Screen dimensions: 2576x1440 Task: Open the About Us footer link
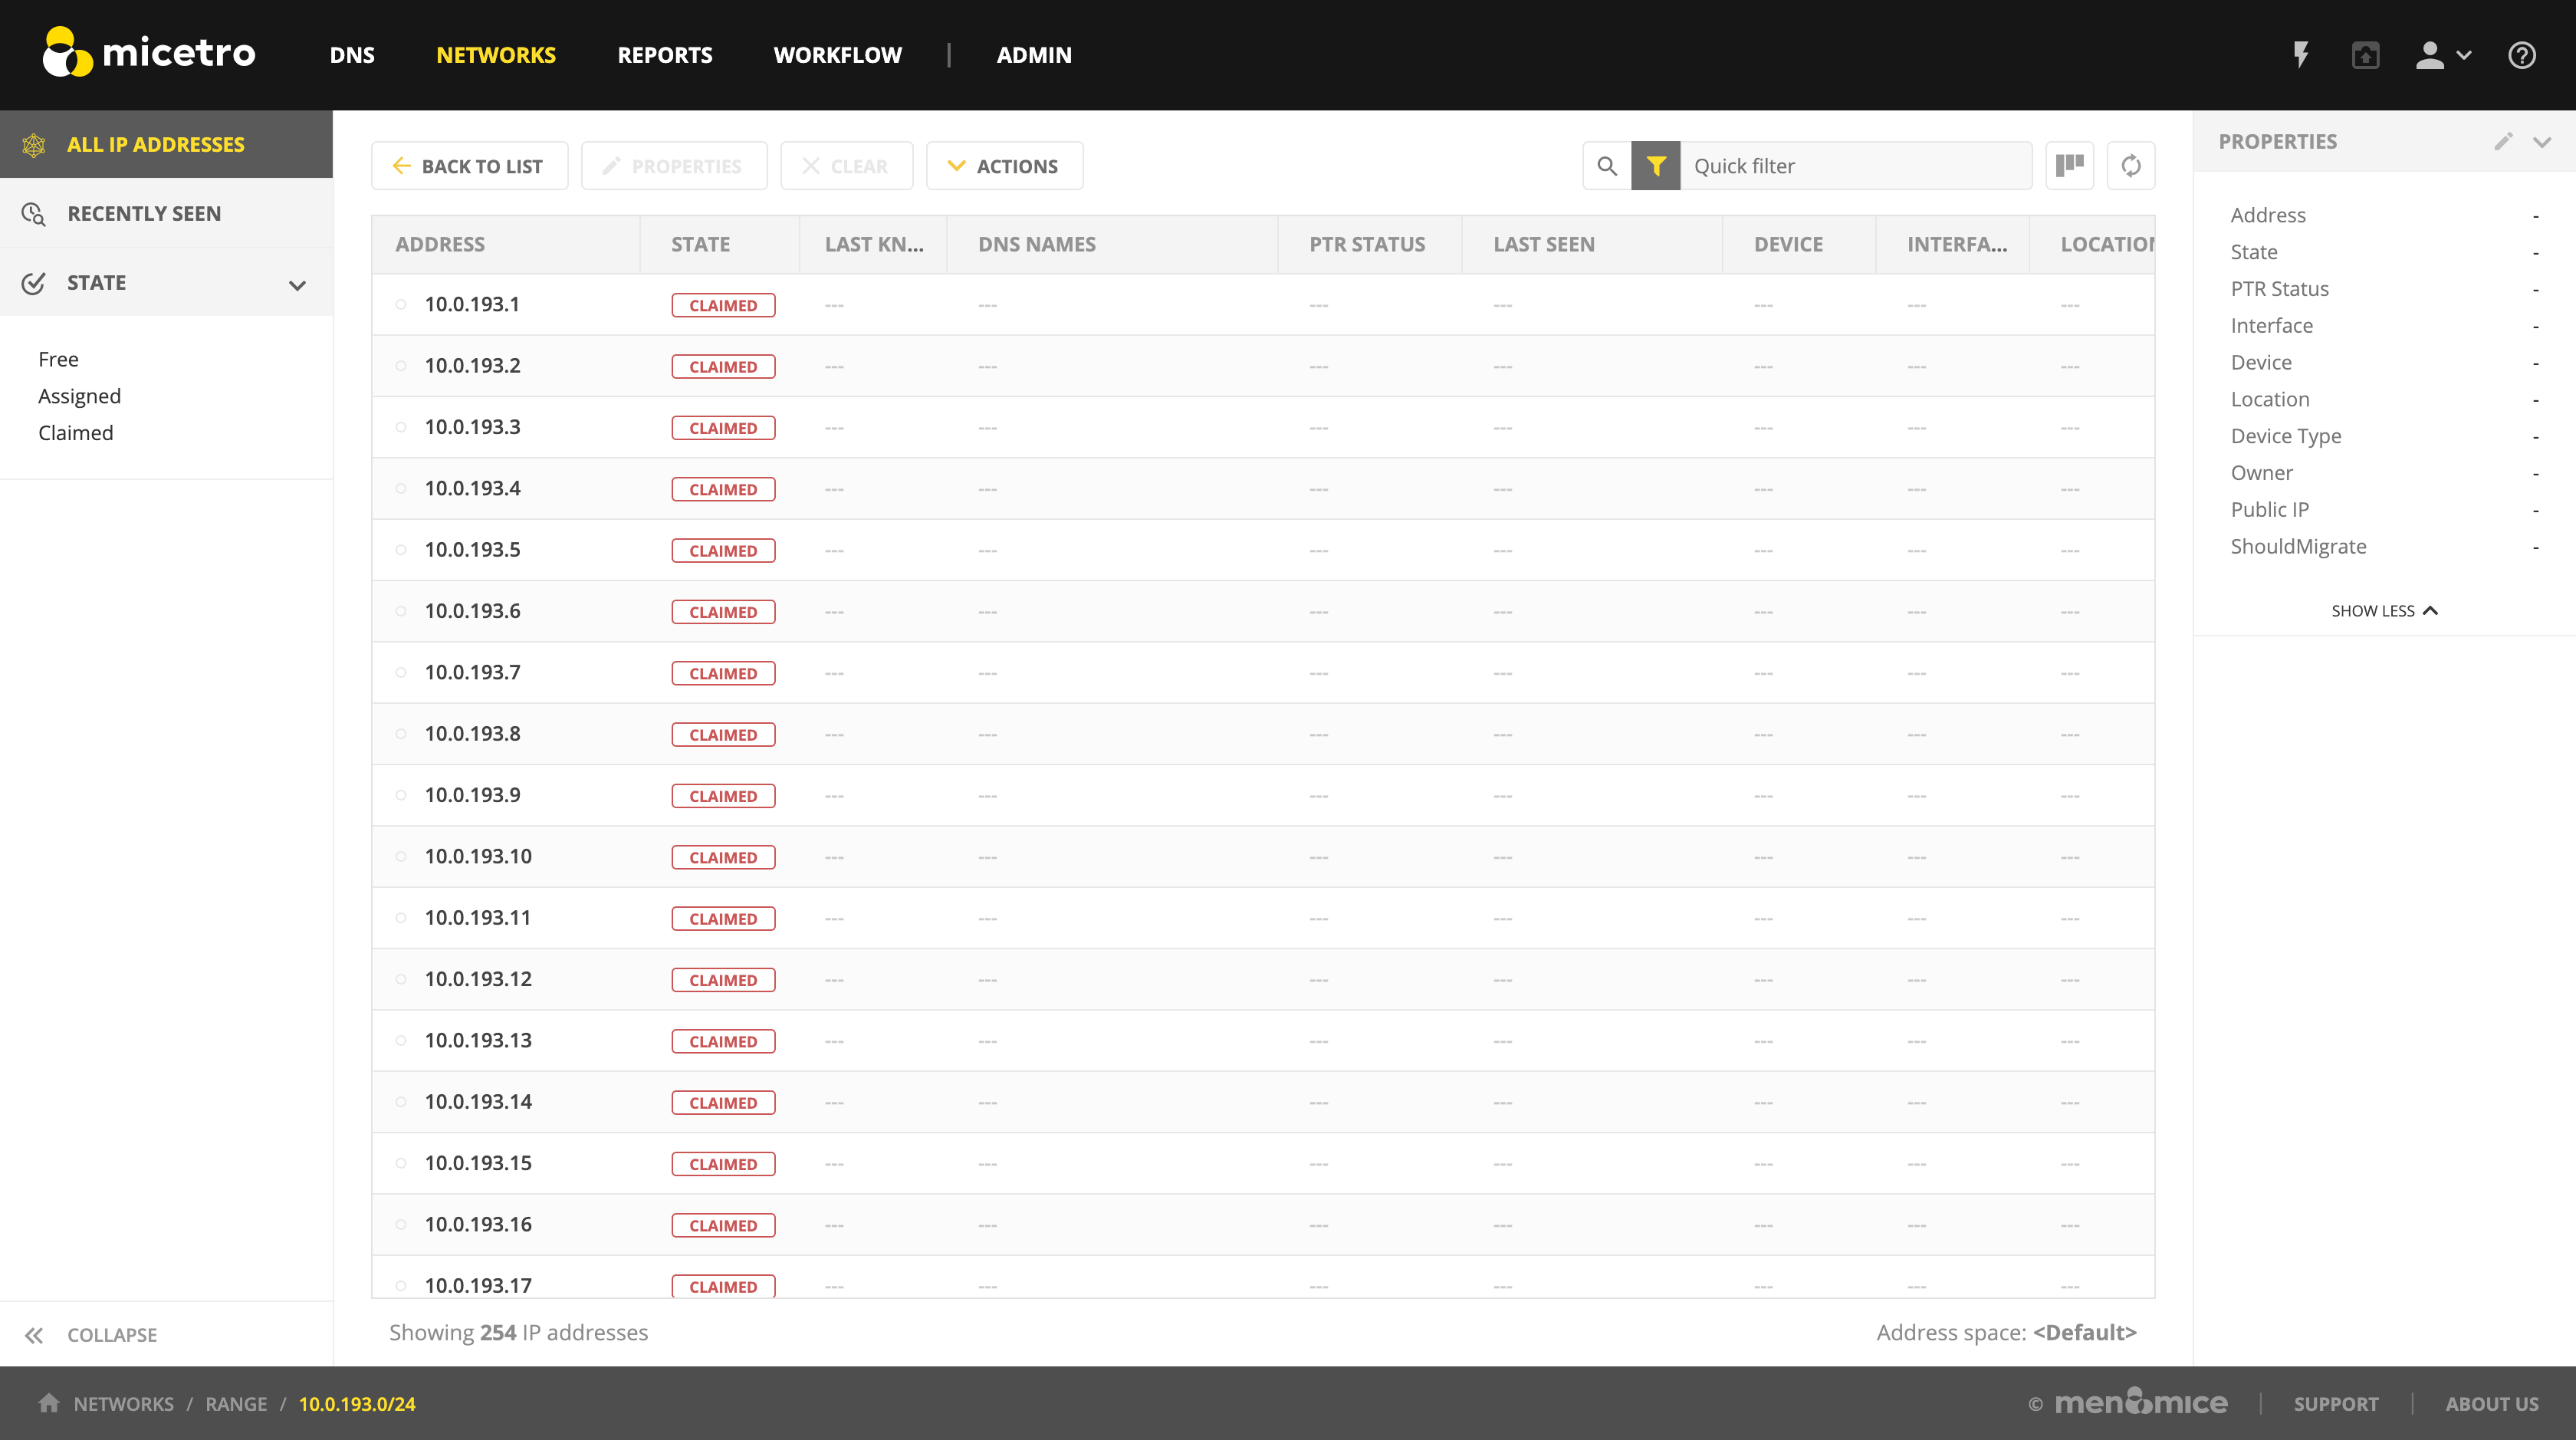pyautogui.click(x=2492, y=1404)
